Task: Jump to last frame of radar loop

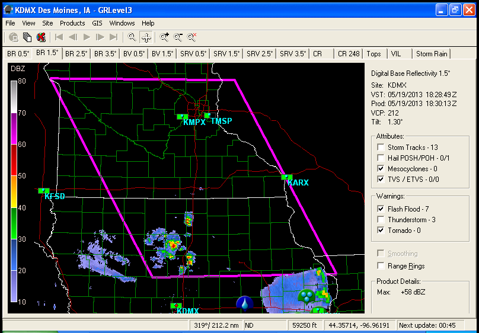Action: pyautogui.click(x=114, y=37)
